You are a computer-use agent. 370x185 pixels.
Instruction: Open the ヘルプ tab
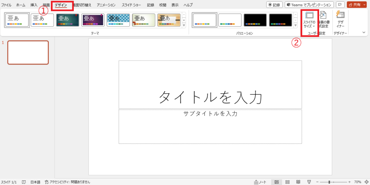[x=188, y=5]
